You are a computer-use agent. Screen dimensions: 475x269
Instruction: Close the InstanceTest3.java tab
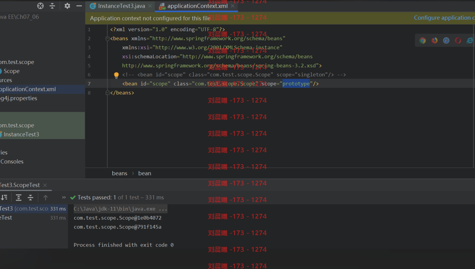click(150, 6)
